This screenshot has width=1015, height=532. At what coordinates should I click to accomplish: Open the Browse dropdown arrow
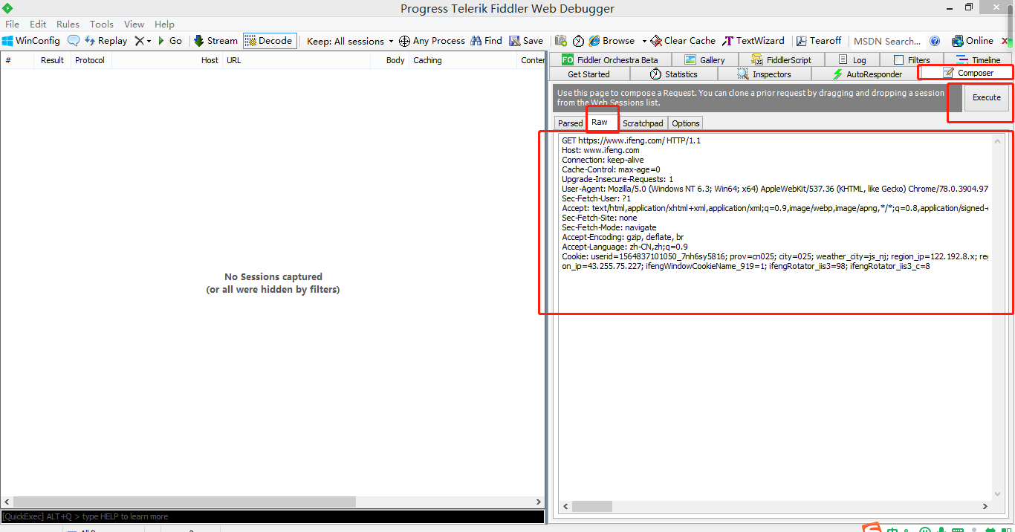[x=644, y=42]
